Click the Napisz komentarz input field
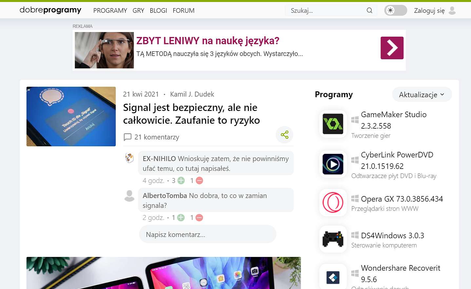 click(207, 234)
